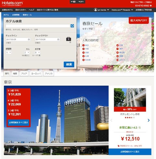Click the 最大40%OFF red badge
Image resolution: width=156 pixels, height=159 pixels.
[139, 20]
